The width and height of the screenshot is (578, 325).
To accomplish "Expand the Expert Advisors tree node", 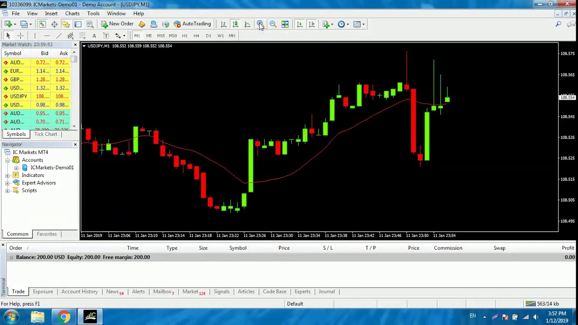I will [7, 183].
